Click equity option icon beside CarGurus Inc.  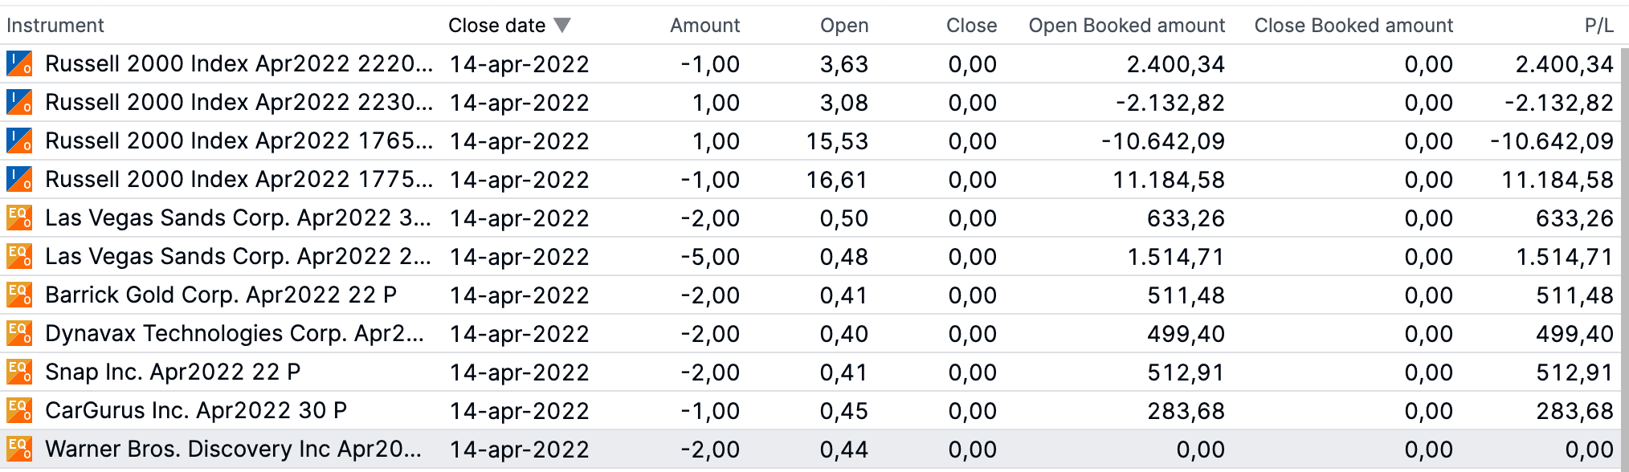(19, 410)
